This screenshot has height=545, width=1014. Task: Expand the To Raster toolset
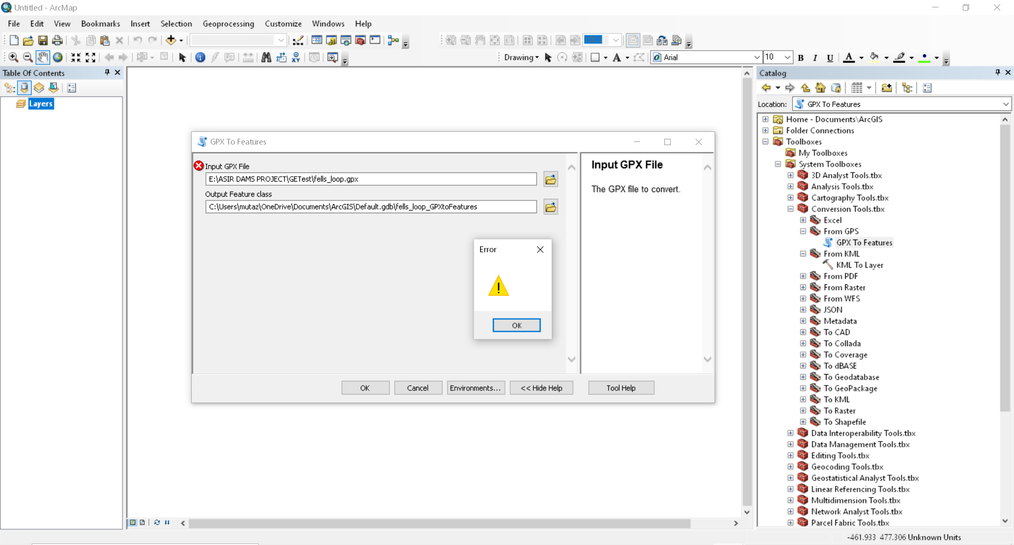point(803,410)
